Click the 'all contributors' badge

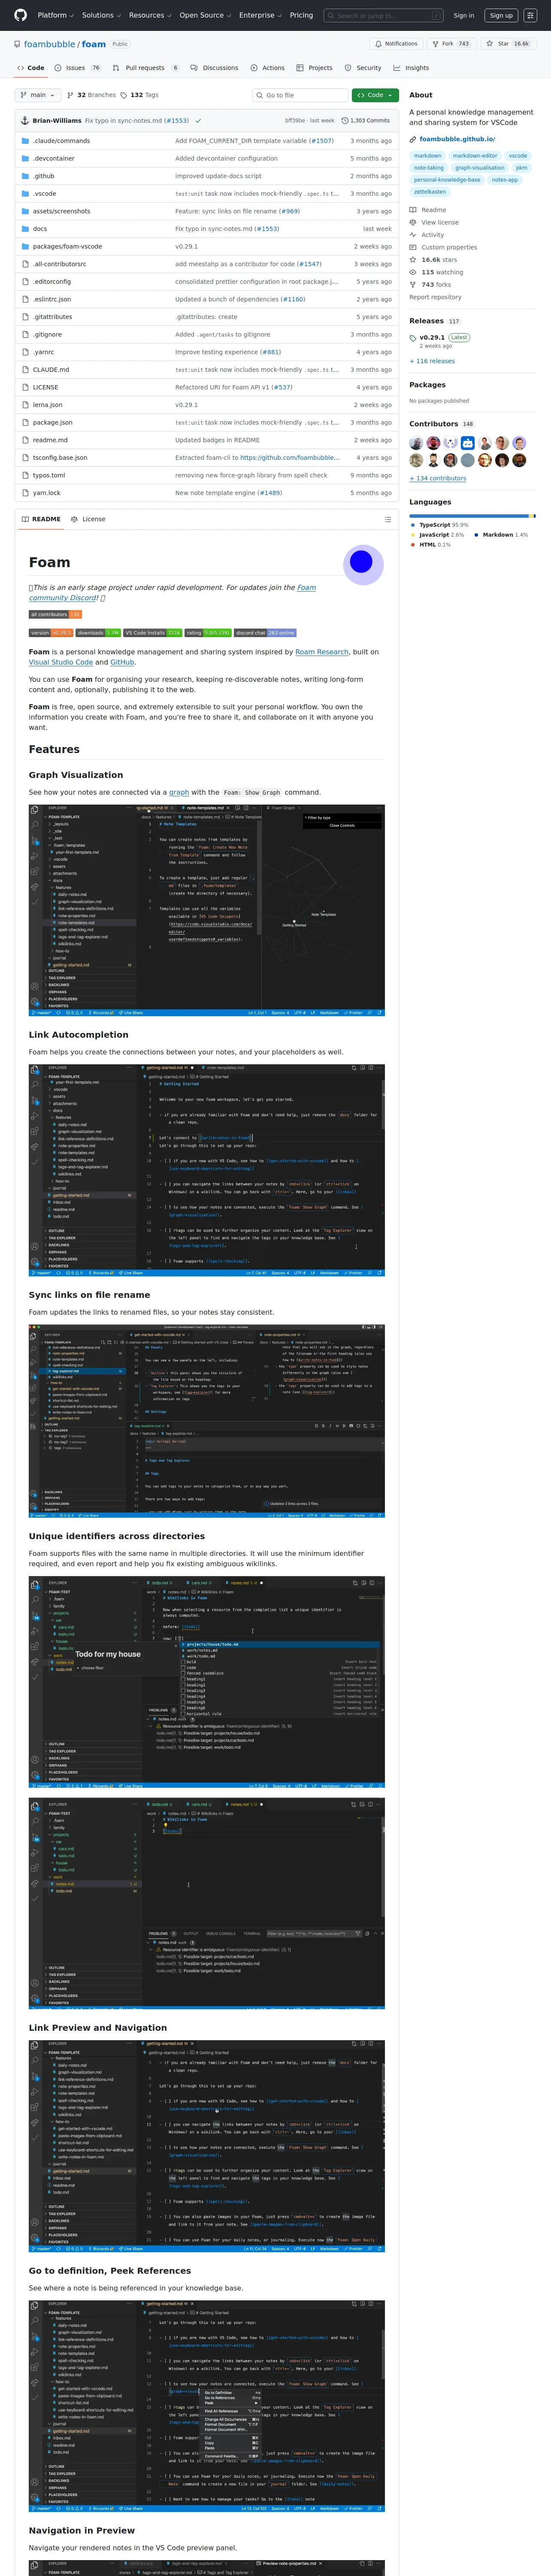[x=55, y=614]
